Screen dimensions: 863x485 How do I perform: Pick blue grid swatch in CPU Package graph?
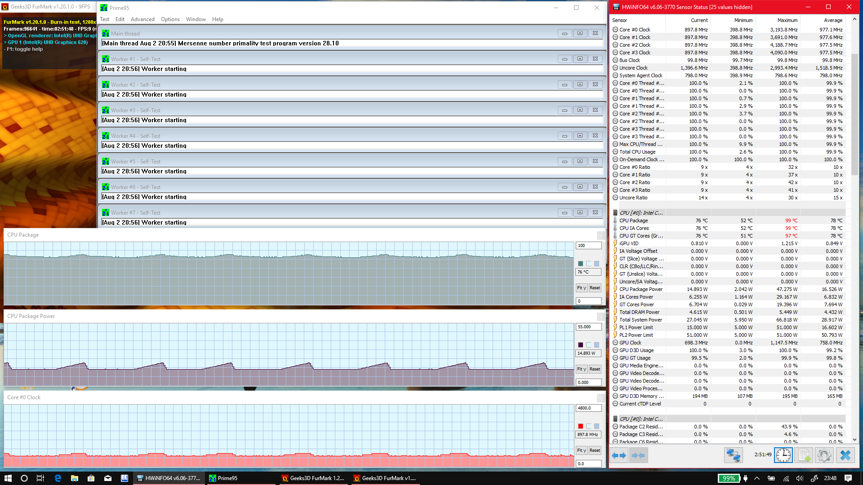click(x=597, y=264)
